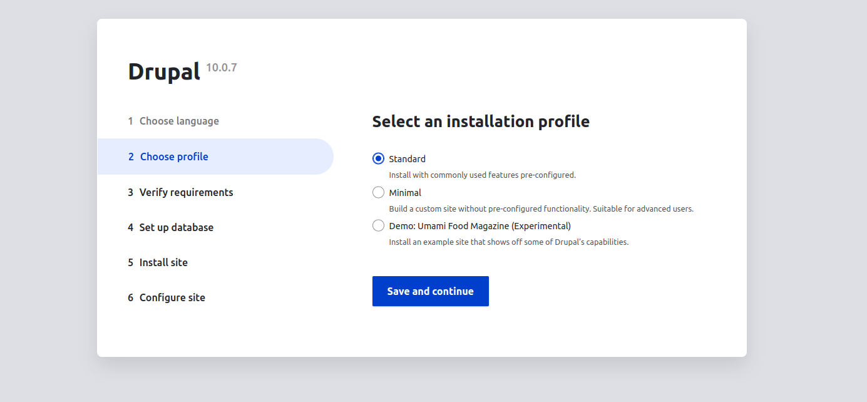Viewport: 867px width, 402px height.
Task: Select the Standard installation profile radio button
Action: [x=378, y=159]
